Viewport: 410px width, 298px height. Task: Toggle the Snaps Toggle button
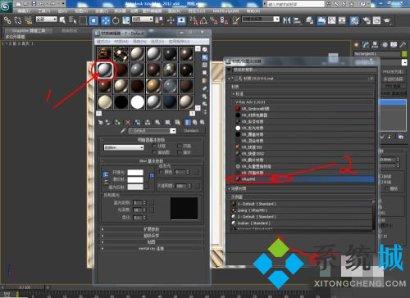pyautogui.click(x=194, y=20)
